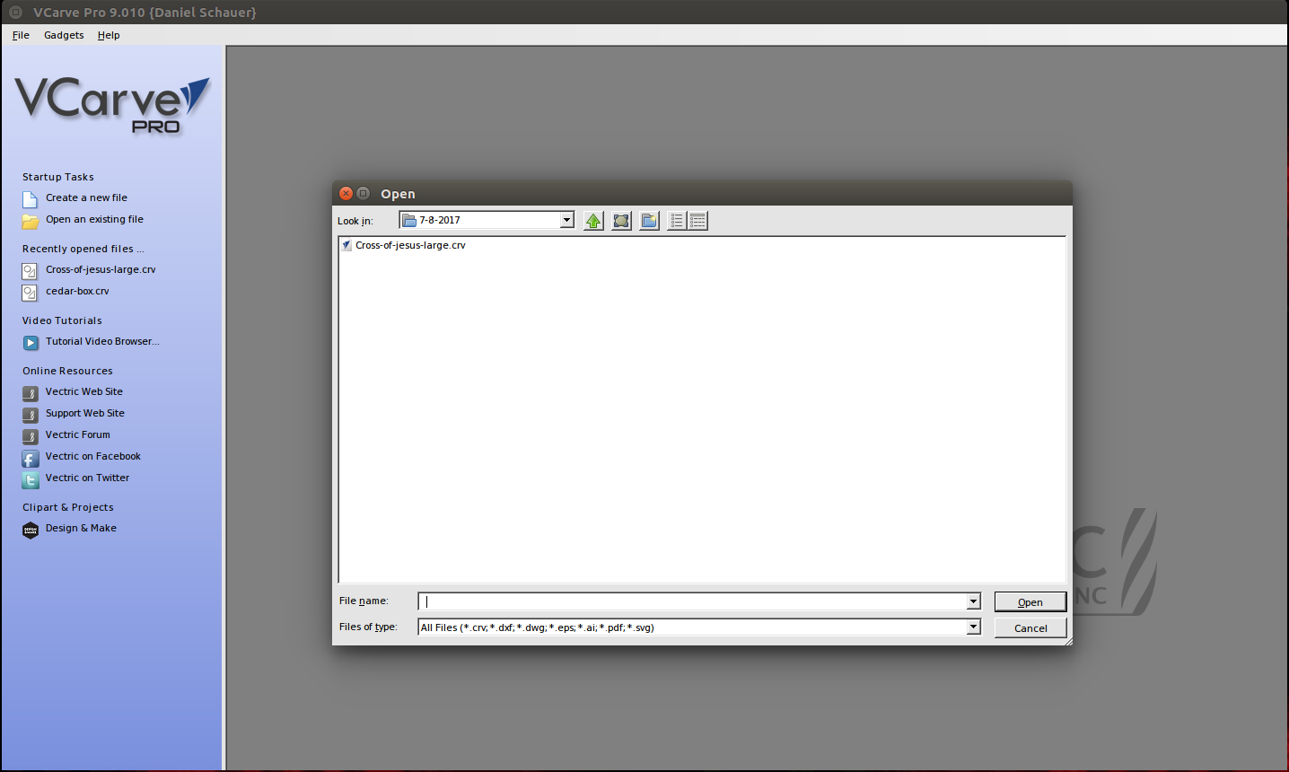
Task: Click the Design & Make clipart icon
Action: (x=81, y=528)
